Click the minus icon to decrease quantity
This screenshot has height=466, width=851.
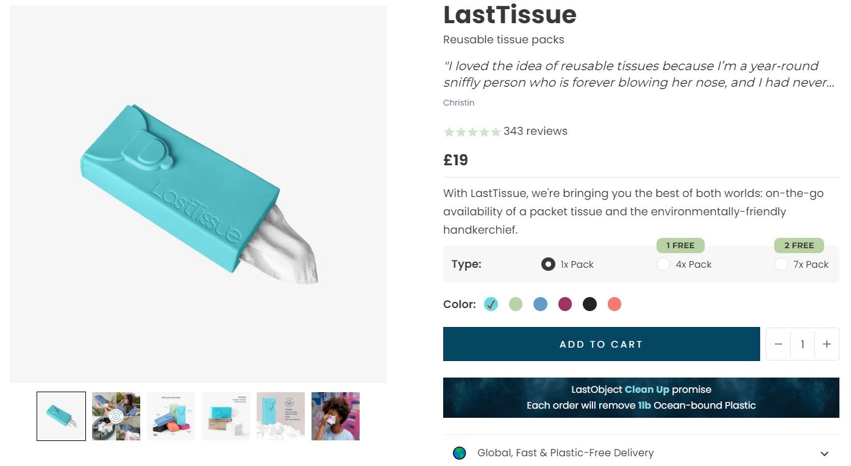778,344
